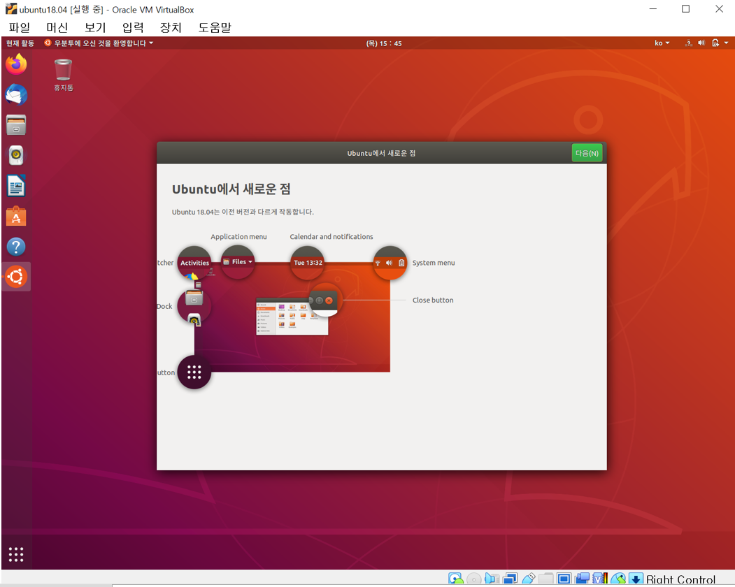The image size is (735, 587).
Task: Open the Welcome to Ubuntu app menu
Action: coord(99,43)
